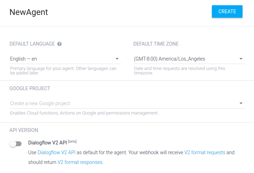Open the English — en language dropdown
Viewport: 254px width, 173px height.
pyautogui.click(x=65, y=59)
